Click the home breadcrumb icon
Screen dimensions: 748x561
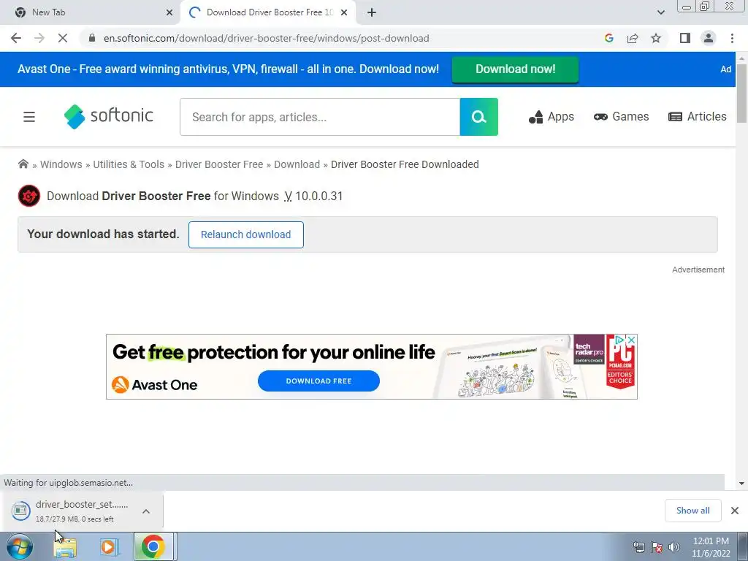tap(23, 164)
